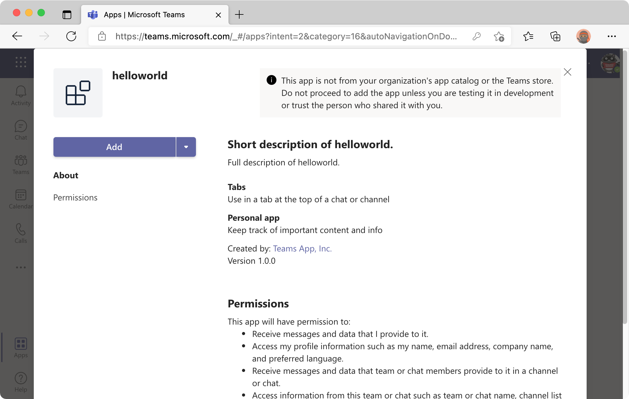Click the Teams app icon in sidebar
The image size is (629, 399).
[21, 164]
